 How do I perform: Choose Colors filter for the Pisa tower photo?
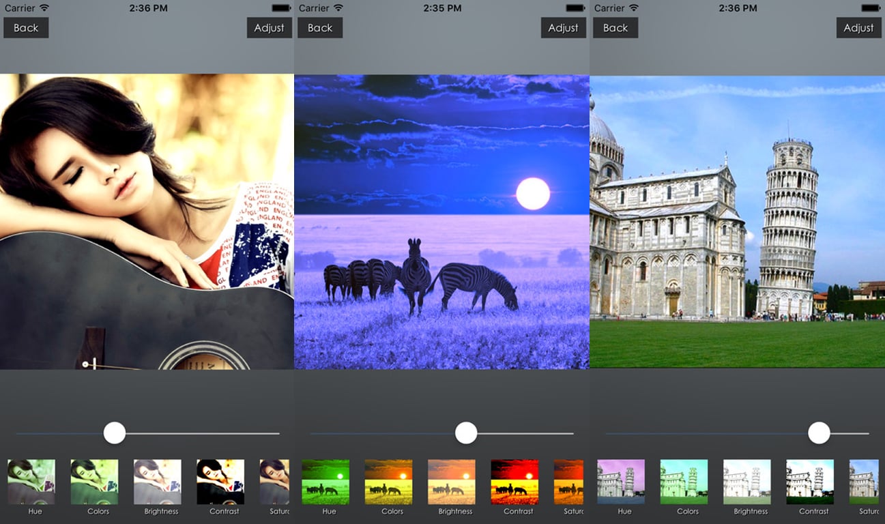(684, 482)
